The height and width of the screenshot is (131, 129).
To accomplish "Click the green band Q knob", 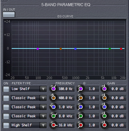I will (x=81, y=116).
